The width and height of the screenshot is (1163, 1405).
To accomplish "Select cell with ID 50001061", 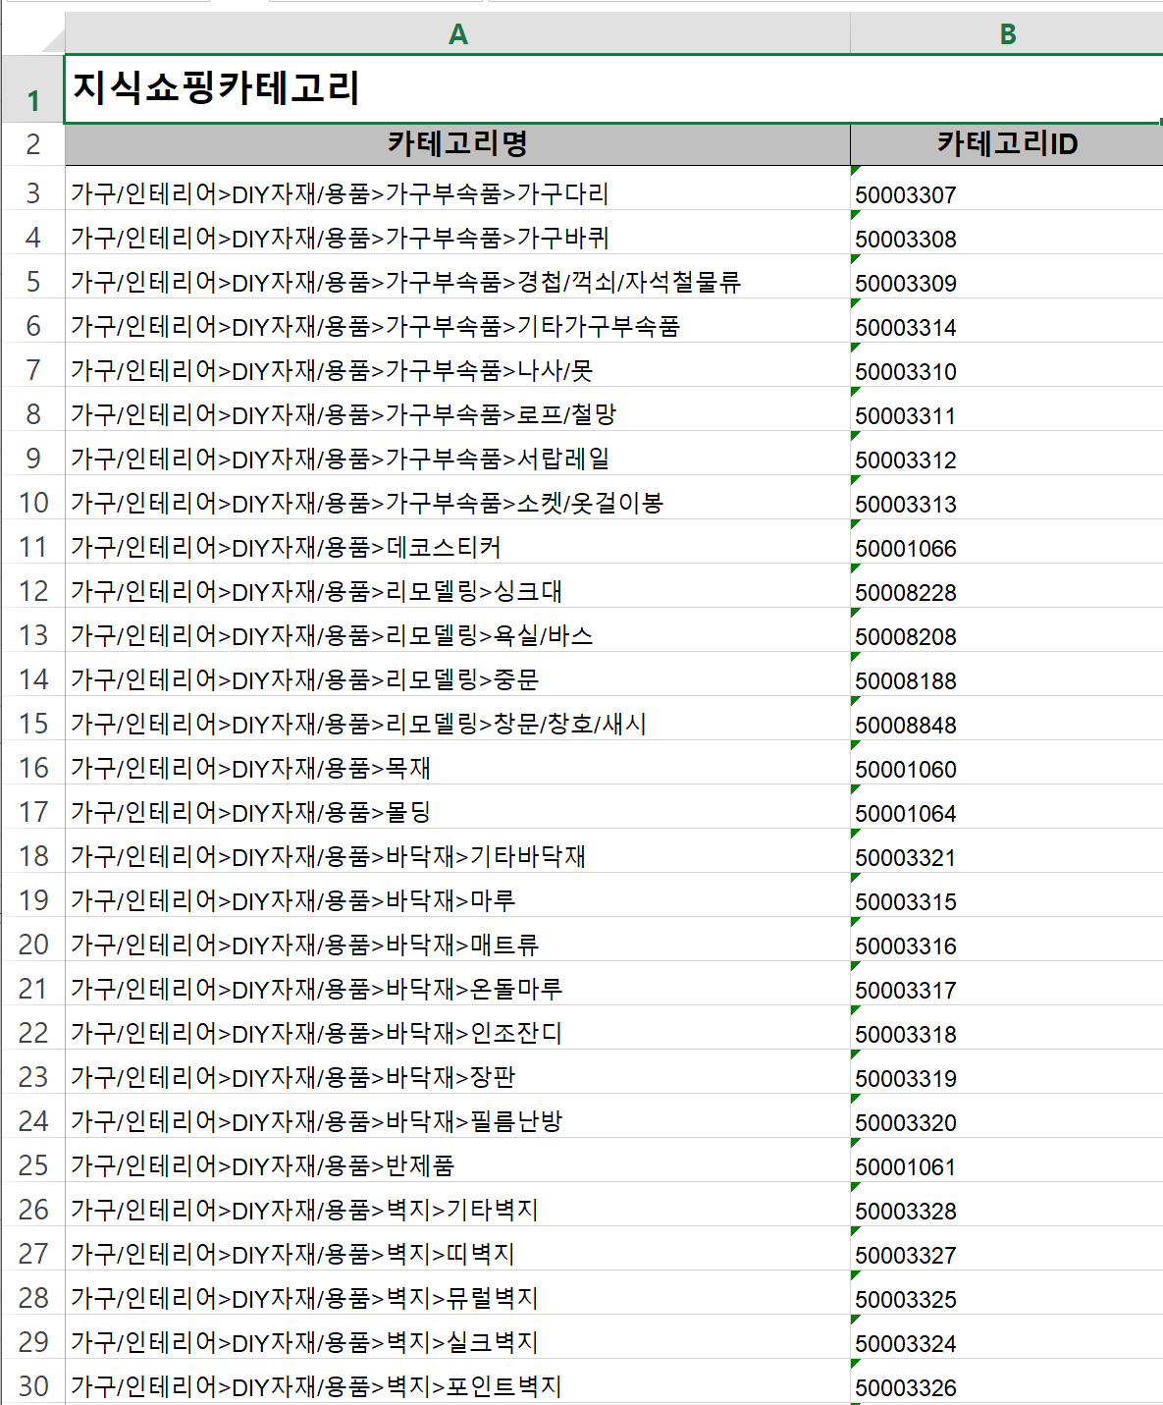I will [x=1007, y=1161].
